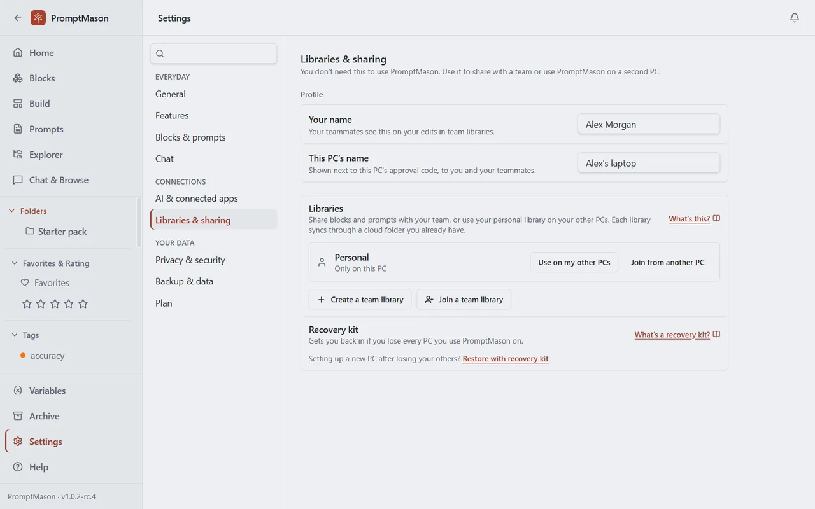Open Chat settings page

pos(214,159)
